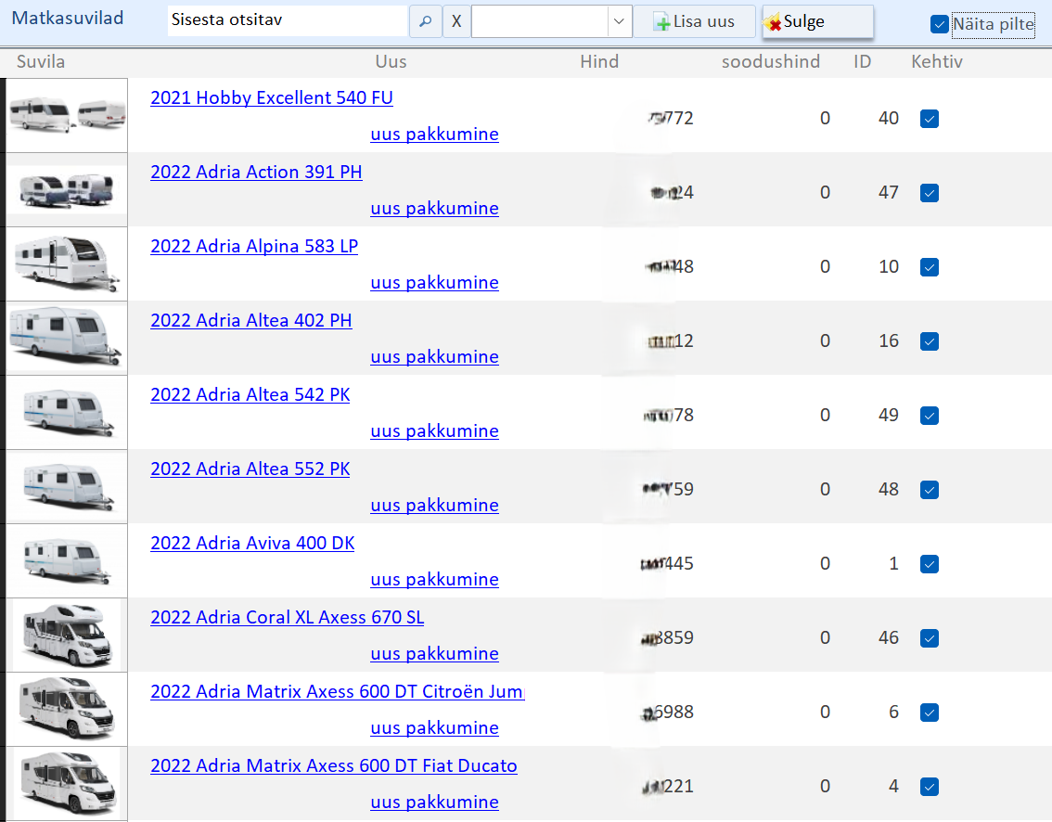
Task: Open the filter combo box dropdown arrow
Action: click(x=620, y=21)
